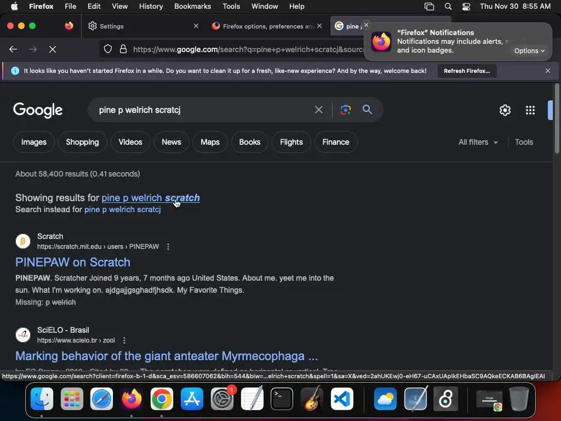This screenshot has width=561, height=421.
Task: Filter results by Flights
Action: coord(291,142)
